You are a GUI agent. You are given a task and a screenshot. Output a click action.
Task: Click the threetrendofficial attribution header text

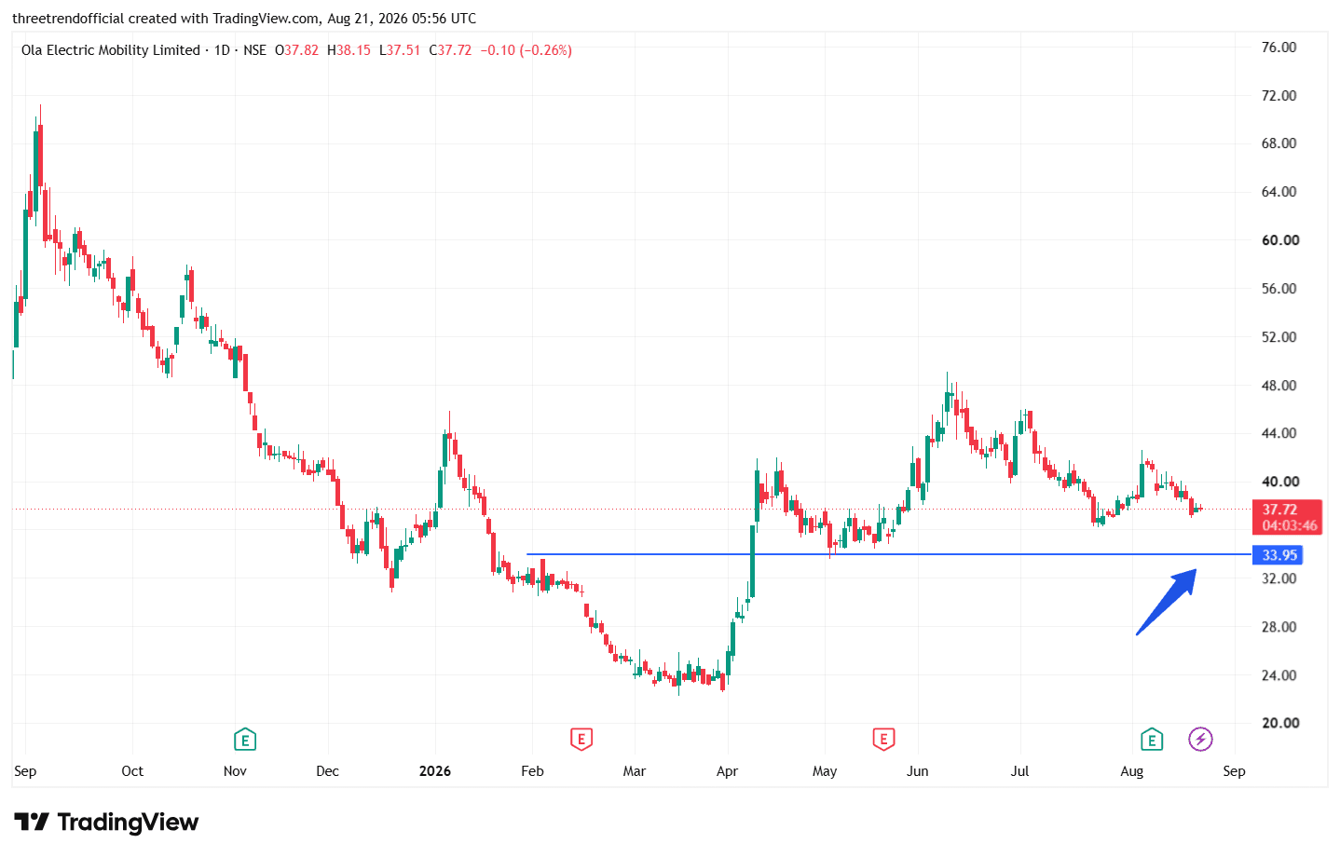[x=244, y=19]
